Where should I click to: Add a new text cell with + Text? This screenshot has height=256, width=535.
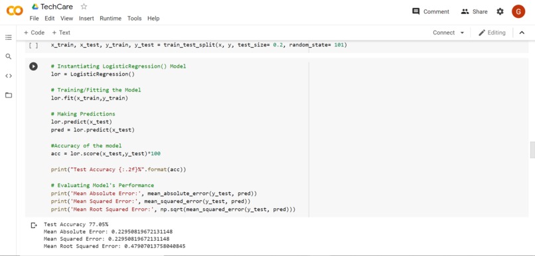(61, 32)
